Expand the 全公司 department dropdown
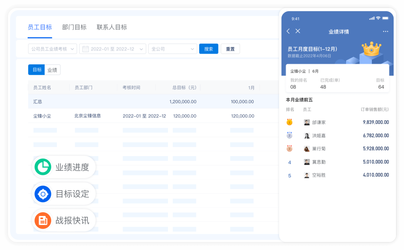The width and height of the screenshot is (404, 250). pos(172,49)
